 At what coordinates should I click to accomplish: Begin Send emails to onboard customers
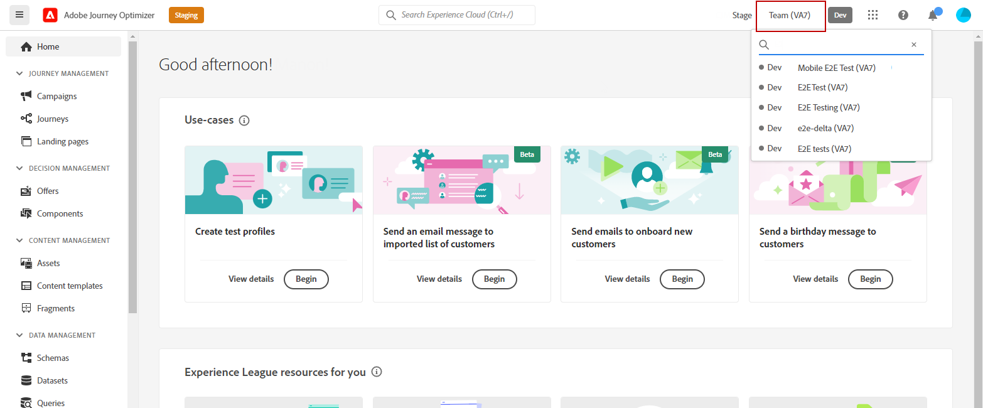pos(682,279)
